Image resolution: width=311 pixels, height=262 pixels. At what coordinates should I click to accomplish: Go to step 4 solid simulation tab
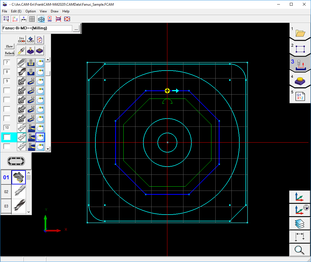tap(300, 80)
